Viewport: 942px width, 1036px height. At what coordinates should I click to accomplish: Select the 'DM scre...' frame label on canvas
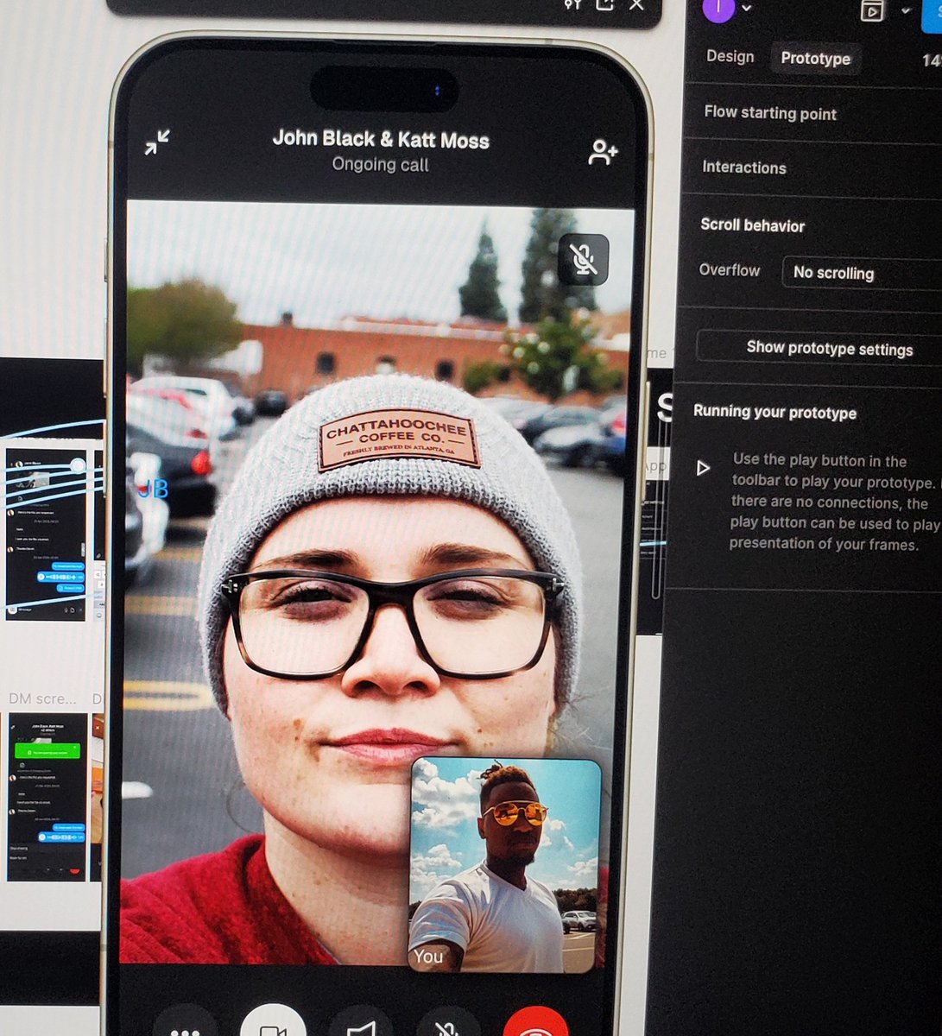click(x=42, y=698)
